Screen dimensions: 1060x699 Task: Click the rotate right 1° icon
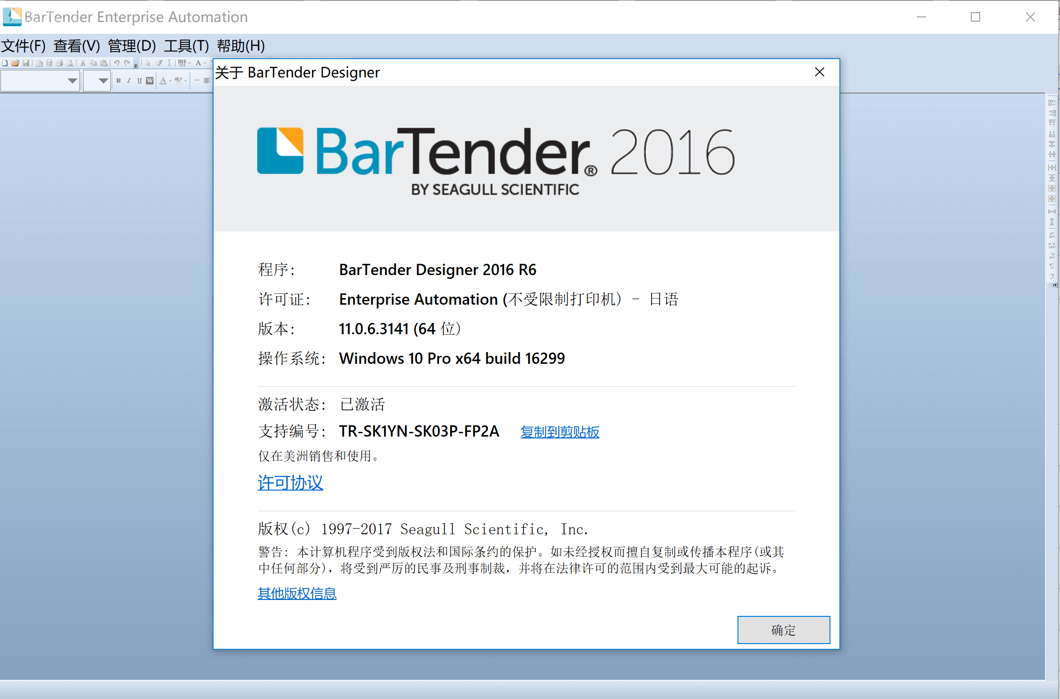(1052, 276)
